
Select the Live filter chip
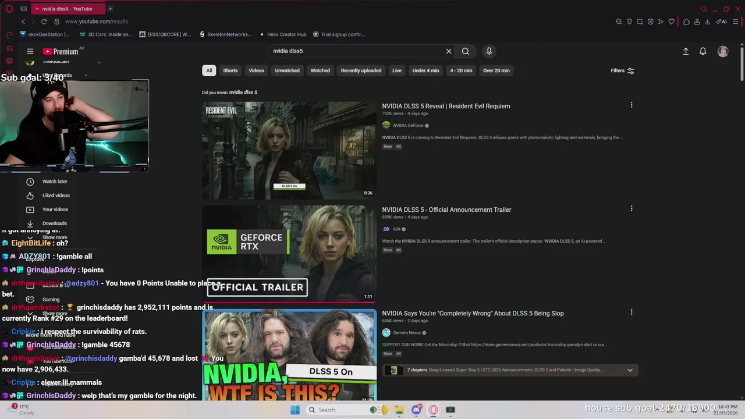(x=397, y=70)
